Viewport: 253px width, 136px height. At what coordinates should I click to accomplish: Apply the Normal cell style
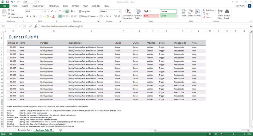pyautogui.click(x=168, y=11)
